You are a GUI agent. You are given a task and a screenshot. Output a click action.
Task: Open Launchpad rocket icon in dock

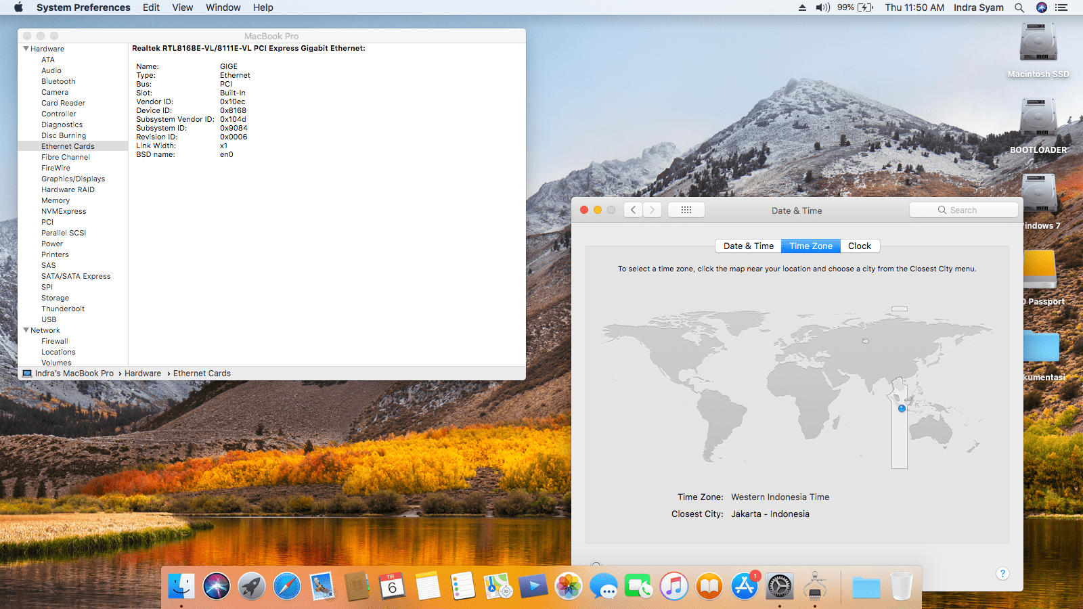pyautogui.click(x=252, y=586)
